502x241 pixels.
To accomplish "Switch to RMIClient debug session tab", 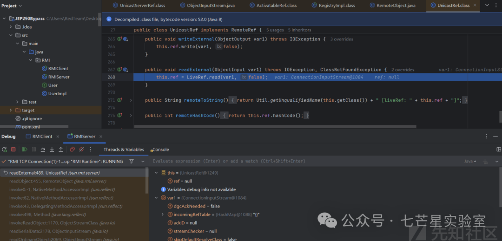I will (39, 137).
